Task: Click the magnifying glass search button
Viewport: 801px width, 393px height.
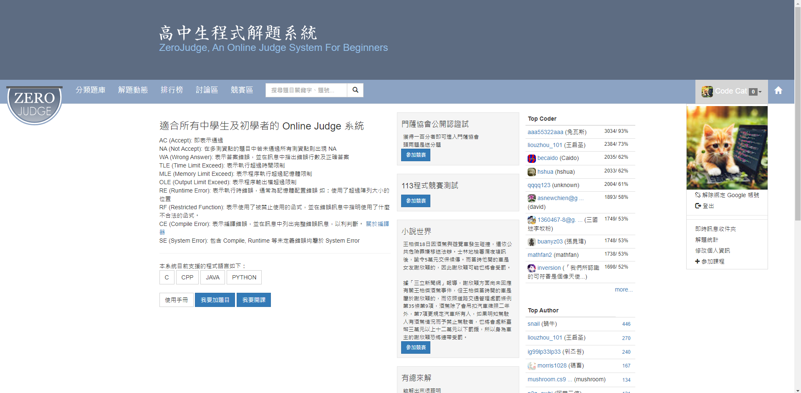Action: [355, 90]
